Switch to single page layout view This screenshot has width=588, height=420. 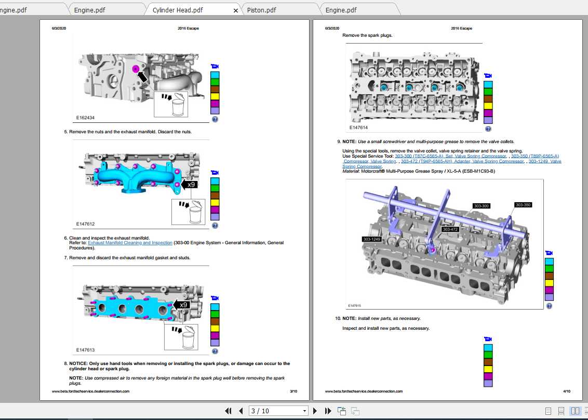tap(548, 410)
